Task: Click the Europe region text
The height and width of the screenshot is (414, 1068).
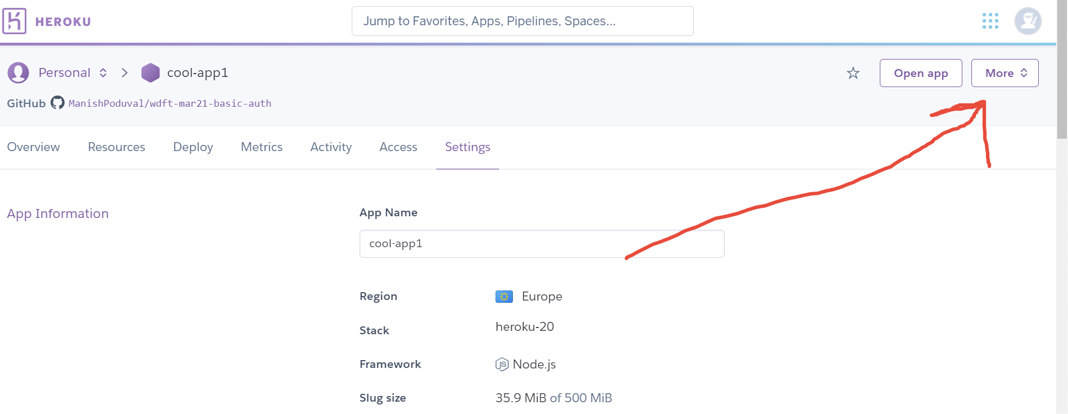Action: click(542, 297)
